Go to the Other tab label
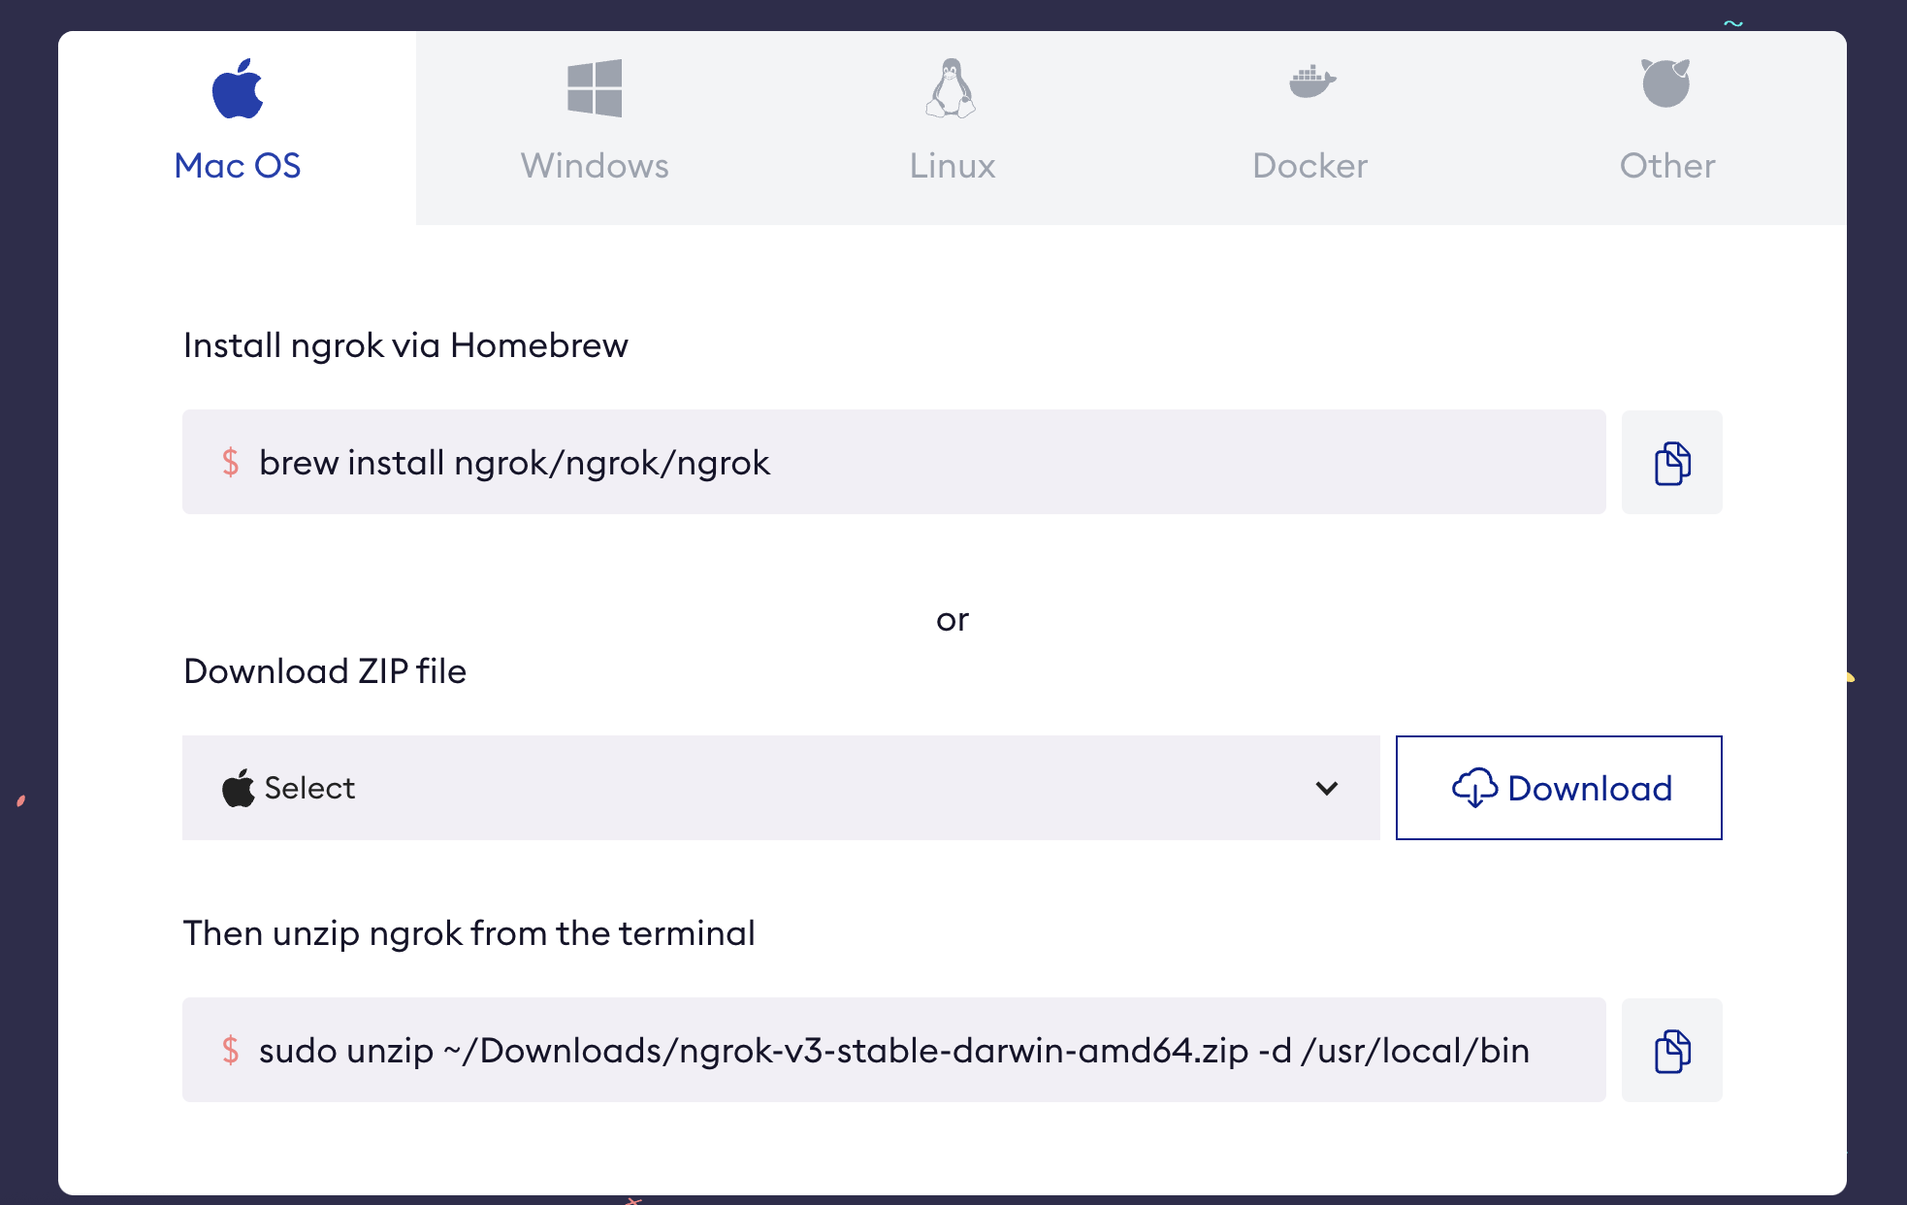 [1666, 166]
